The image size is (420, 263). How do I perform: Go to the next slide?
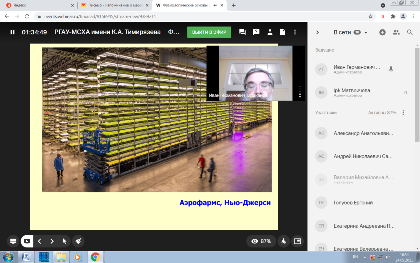(52, 241)
